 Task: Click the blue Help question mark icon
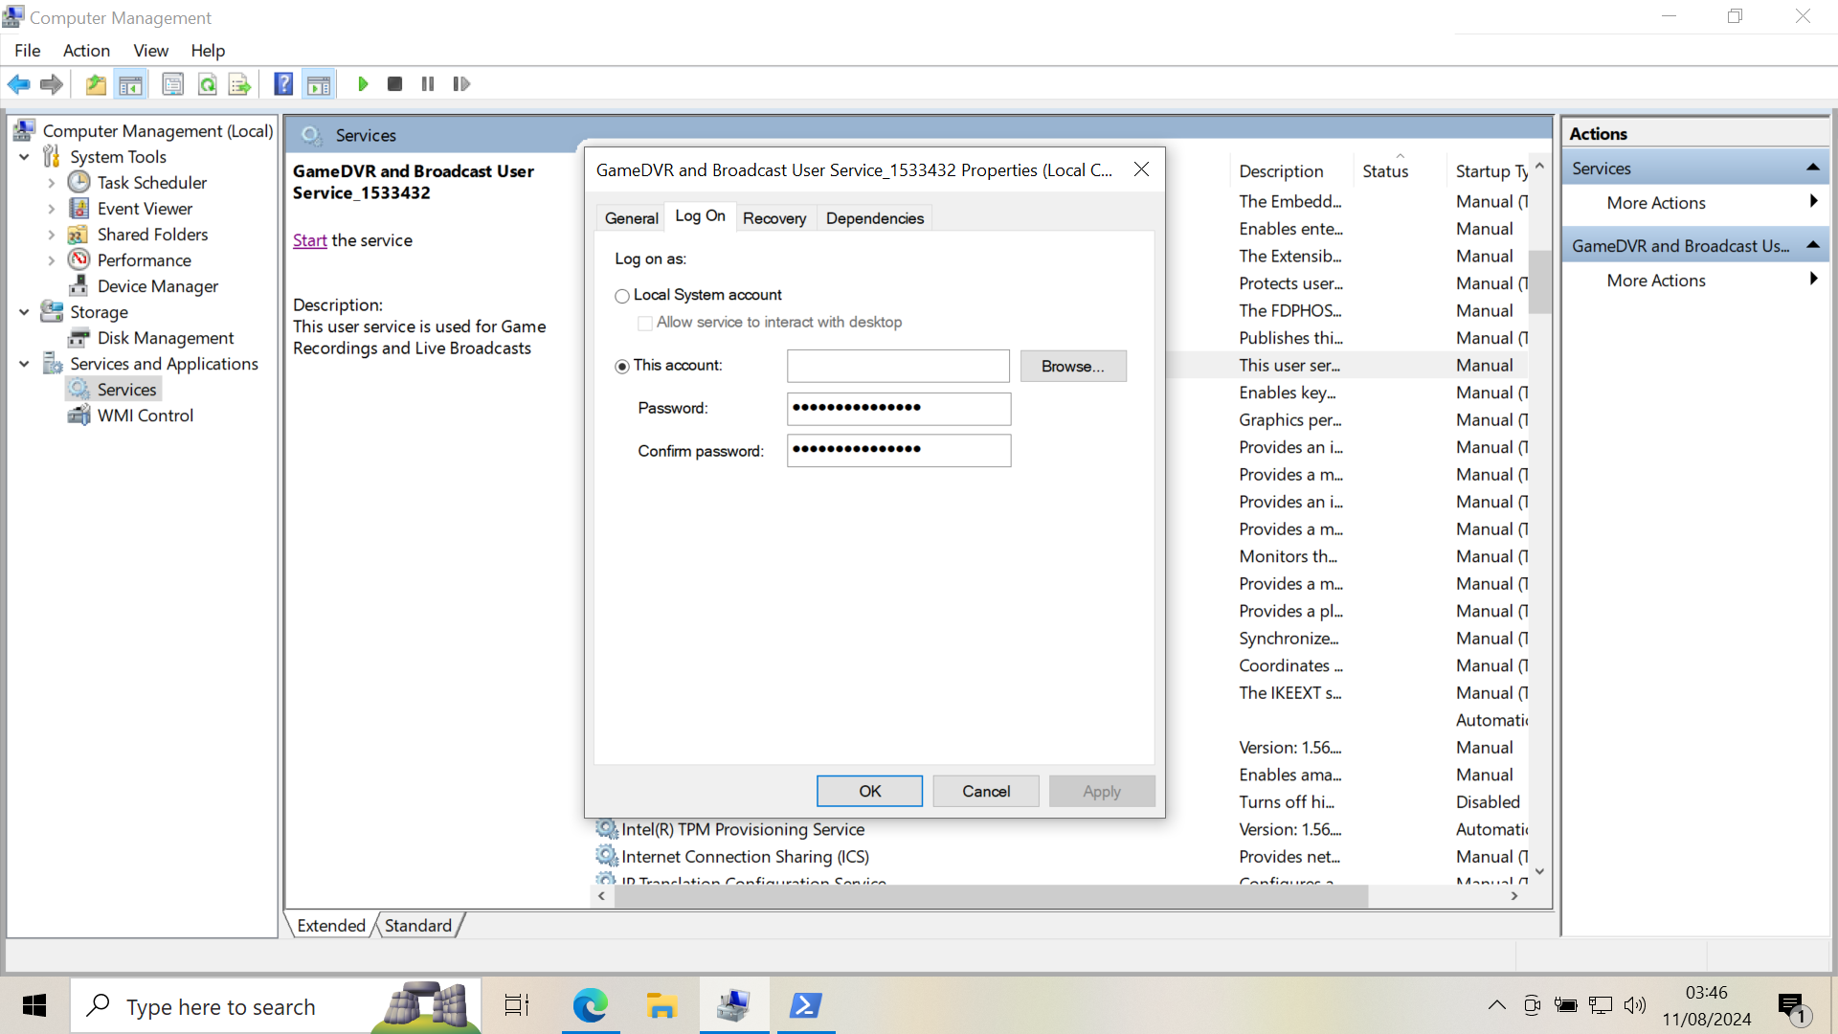point(283,84)
